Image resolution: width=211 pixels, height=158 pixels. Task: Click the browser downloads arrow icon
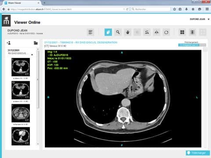point(186,9)
